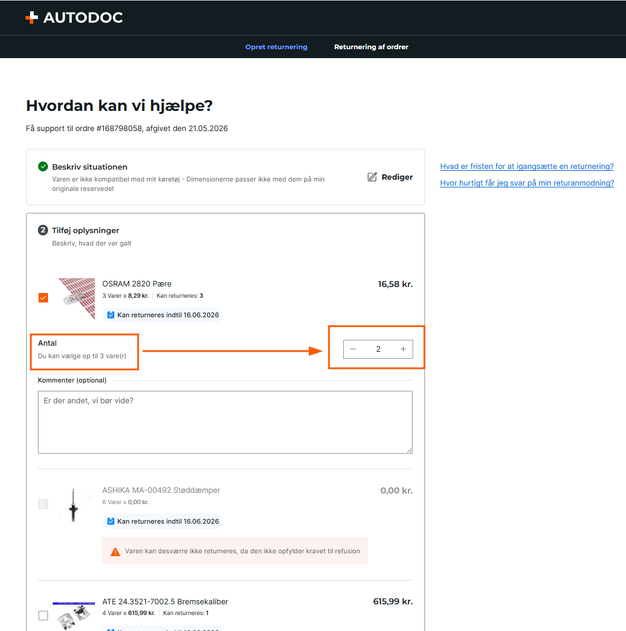Increase quantity with the plus button
Image resolution: width=626 pixels, height=631 pixels.
403,349
